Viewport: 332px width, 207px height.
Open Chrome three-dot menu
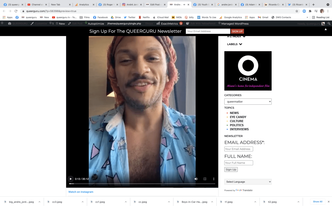click(328, 11)
